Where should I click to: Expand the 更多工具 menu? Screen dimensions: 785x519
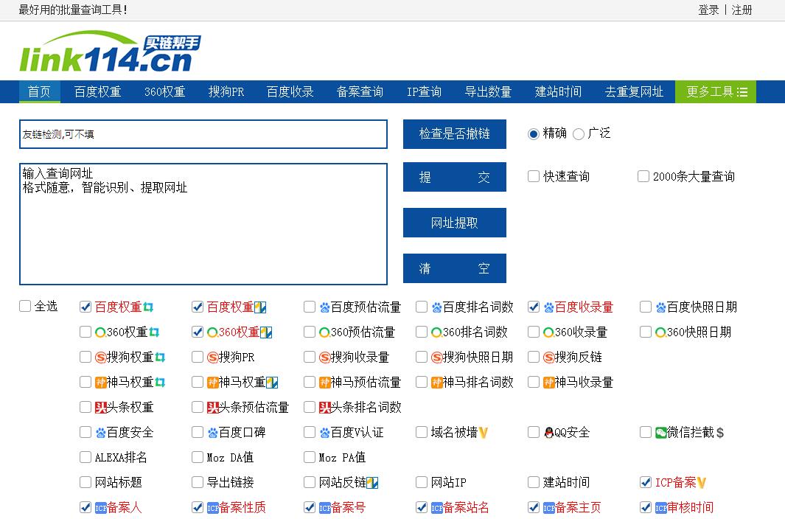[716, 92]
